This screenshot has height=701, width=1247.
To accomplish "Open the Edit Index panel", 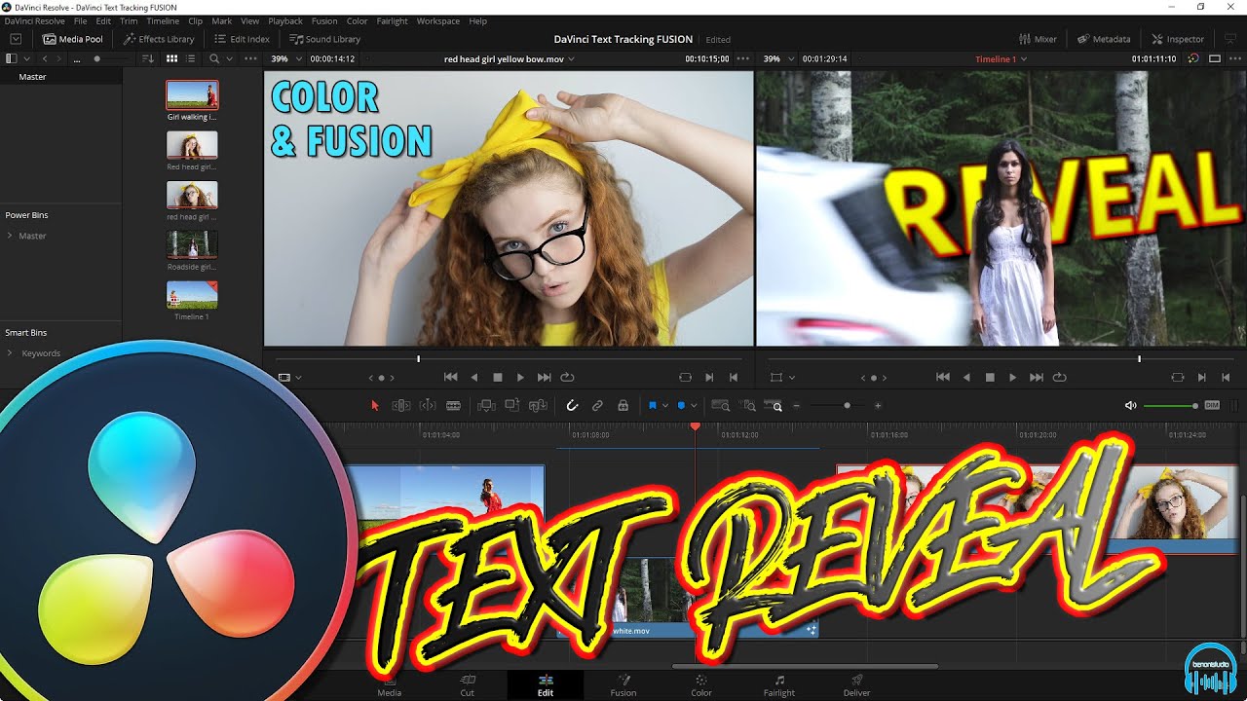I will click(242, 39).
